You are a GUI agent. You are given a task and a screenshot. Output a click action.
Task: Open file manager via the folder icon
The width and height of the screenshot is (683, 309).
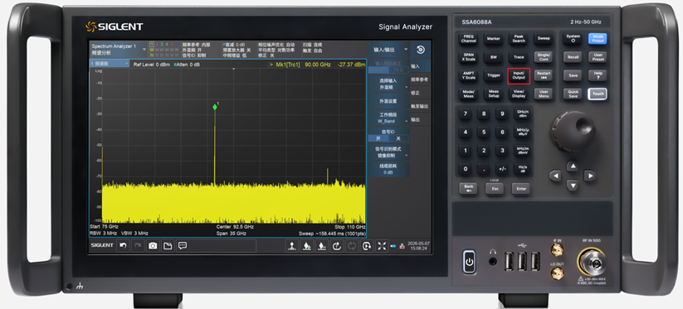coord(168,245)
